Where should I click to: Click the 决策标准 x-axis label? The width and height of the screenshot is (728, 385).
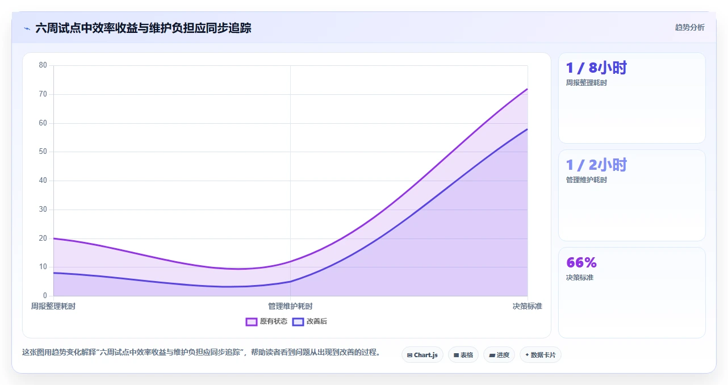point(527,306)
